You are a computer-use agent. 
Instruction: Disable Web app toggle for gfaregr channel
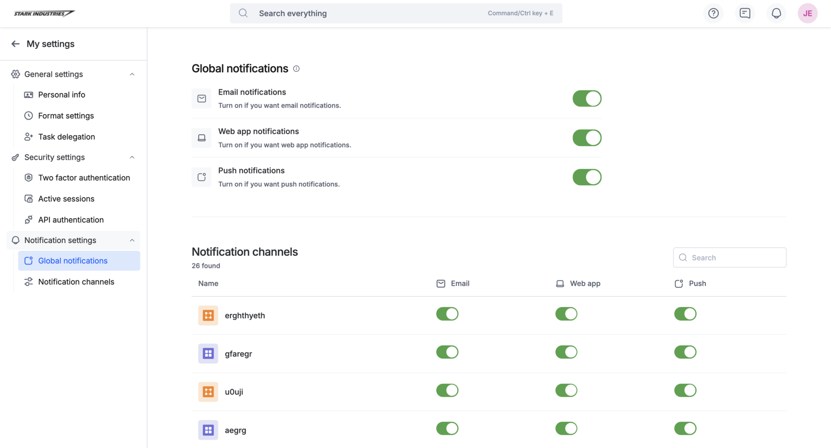click(x=566, y=352)
